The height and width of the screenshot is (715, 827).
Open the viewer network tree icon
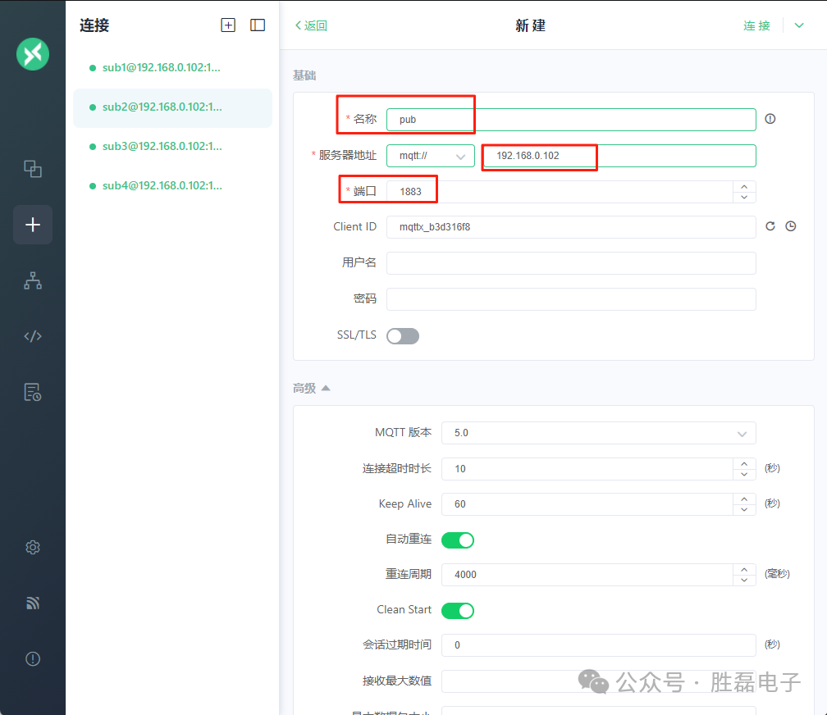pyautogui.click(x=33, y=280)
